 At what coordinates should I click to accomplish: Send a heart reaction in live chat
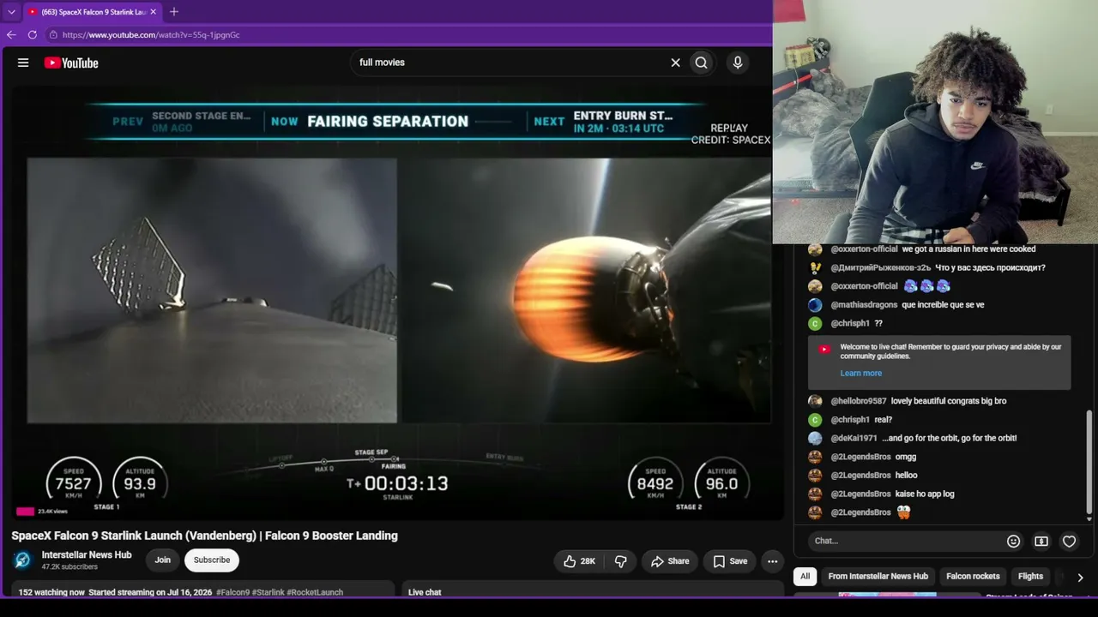click(x=1069, y=542)
